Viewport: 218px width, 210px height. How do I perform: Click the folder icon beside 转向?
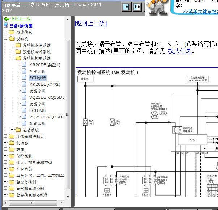click(x=12, y=150)
